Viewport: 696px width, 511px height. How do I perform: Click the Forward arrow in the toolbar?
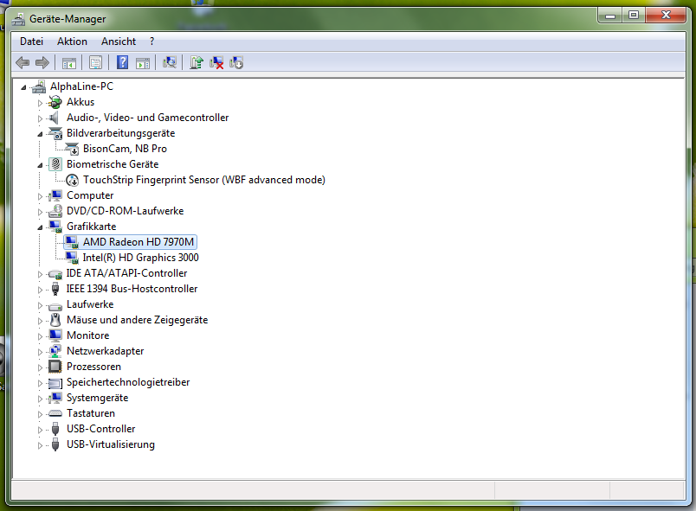click(42, 62)
